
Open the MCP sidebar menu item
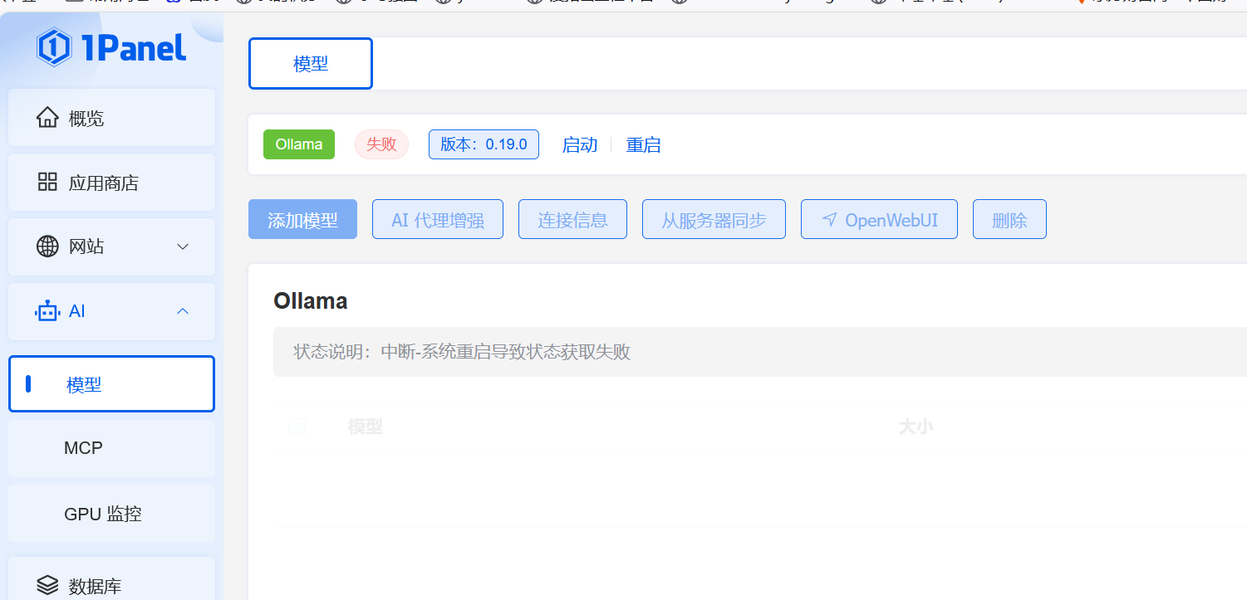click(83, 448)
